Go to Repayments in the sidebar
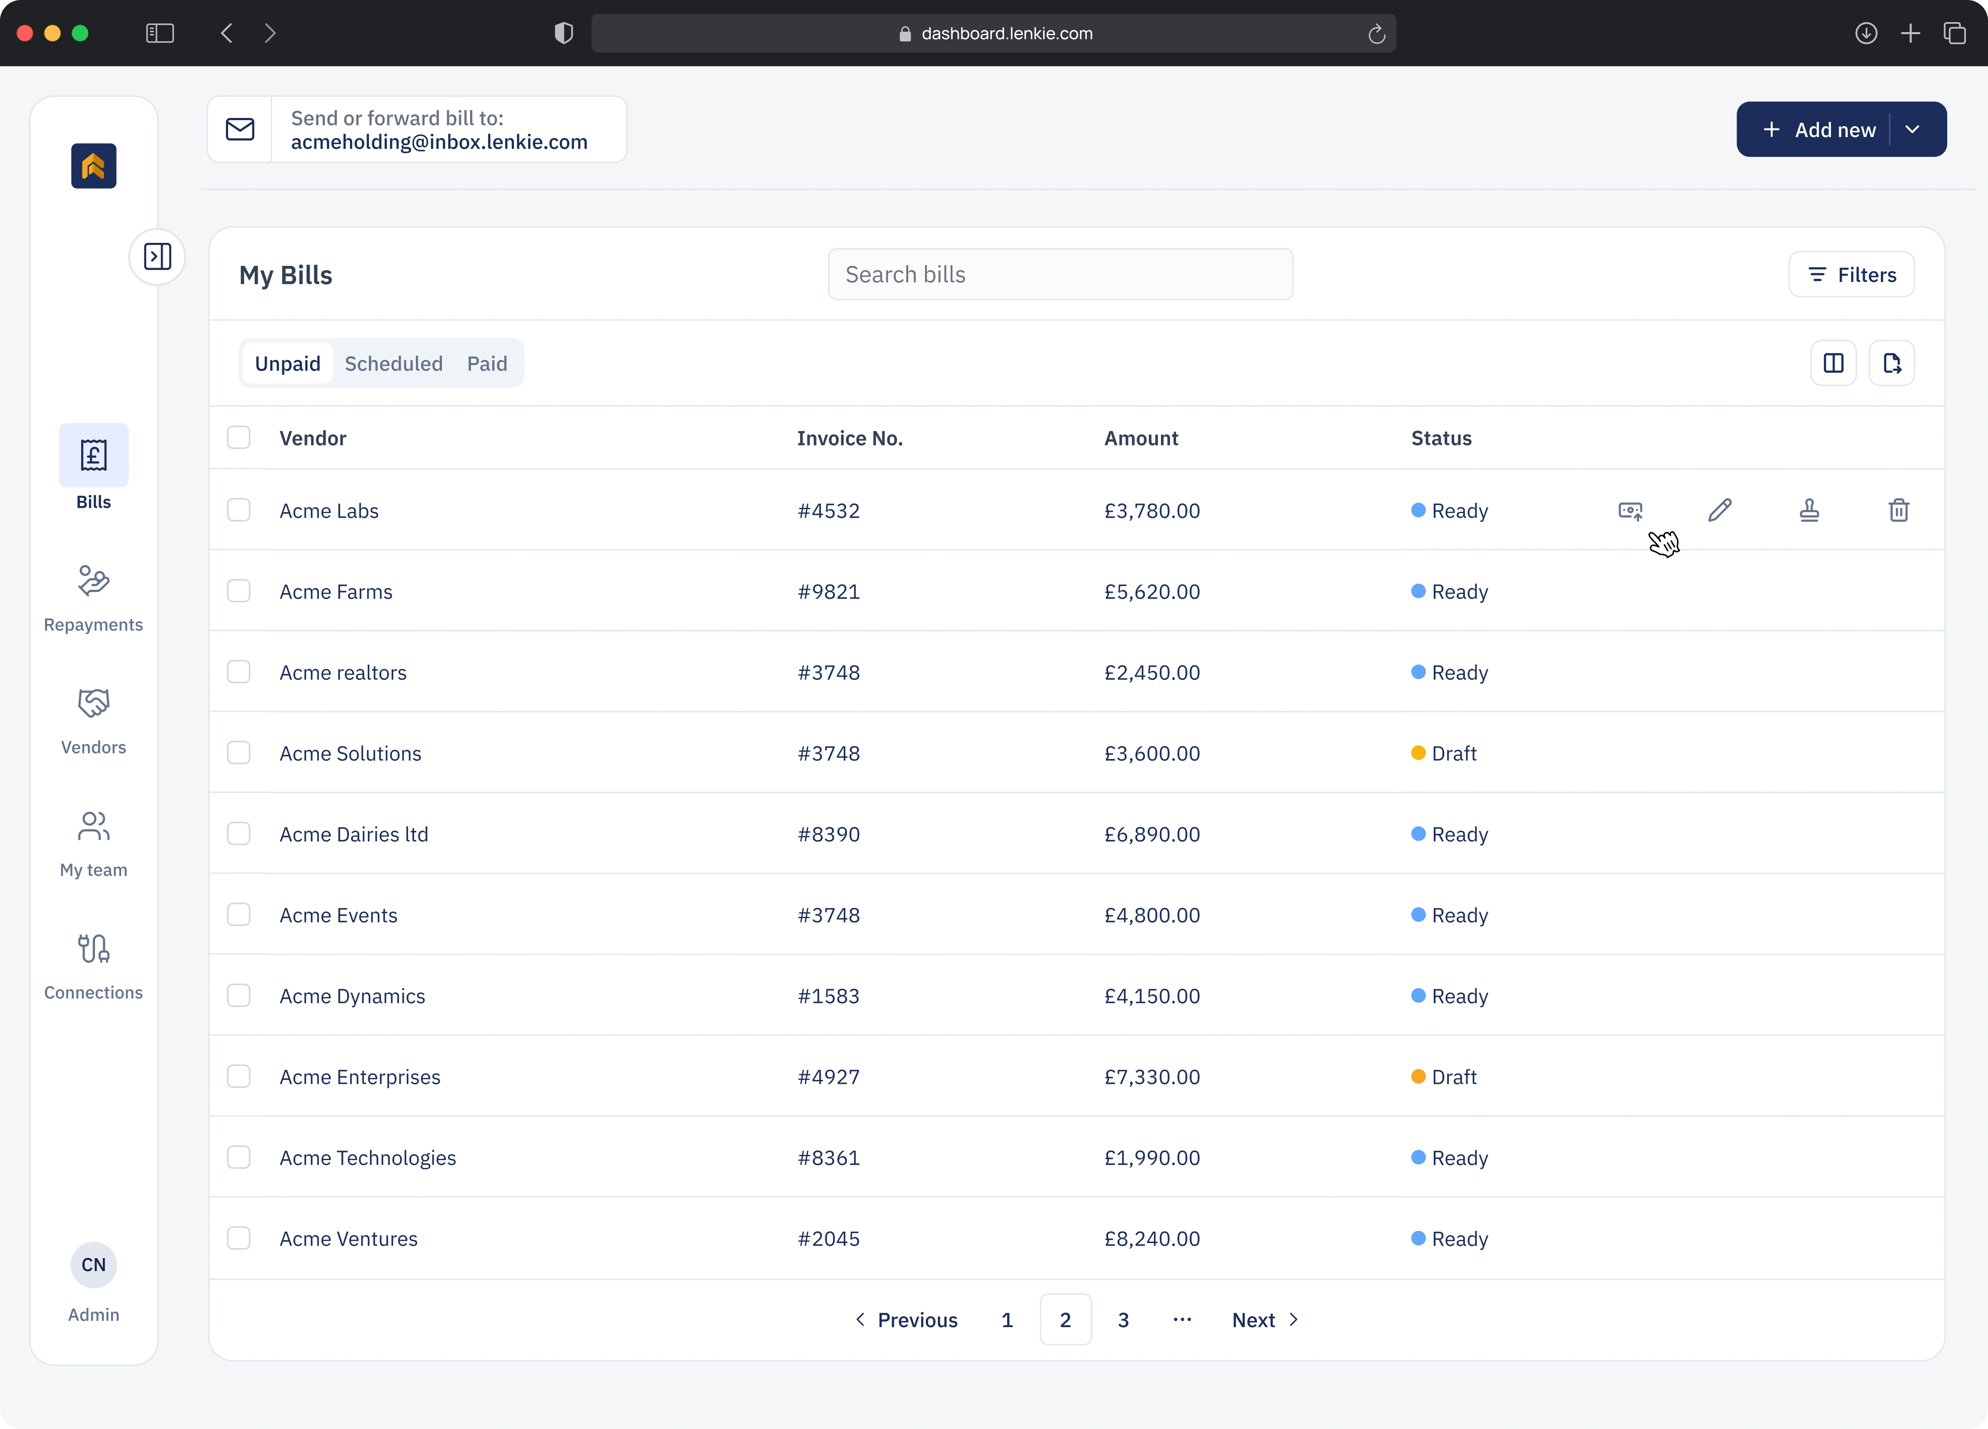1988x1429 pixels. coord(94,599)
